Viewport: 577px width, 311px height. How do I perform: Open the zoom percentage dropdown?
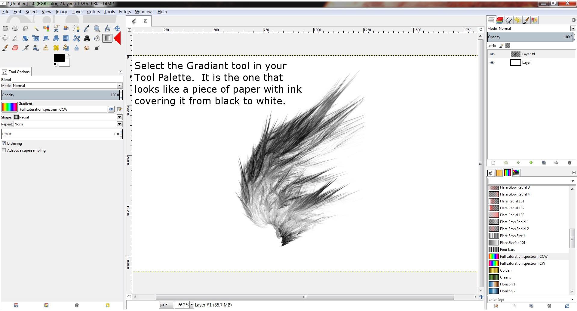pos(192,305)
